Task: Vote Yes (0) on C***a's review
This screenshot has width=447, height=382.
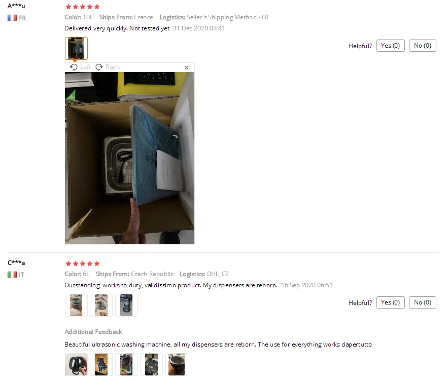Action: coord(390,302)
